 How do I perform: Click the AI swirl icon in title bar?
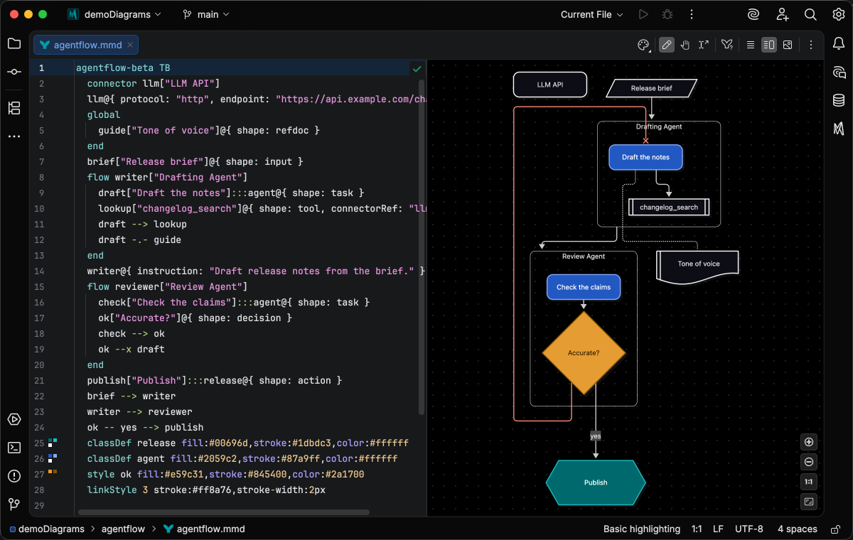click(x=753, y=14)
